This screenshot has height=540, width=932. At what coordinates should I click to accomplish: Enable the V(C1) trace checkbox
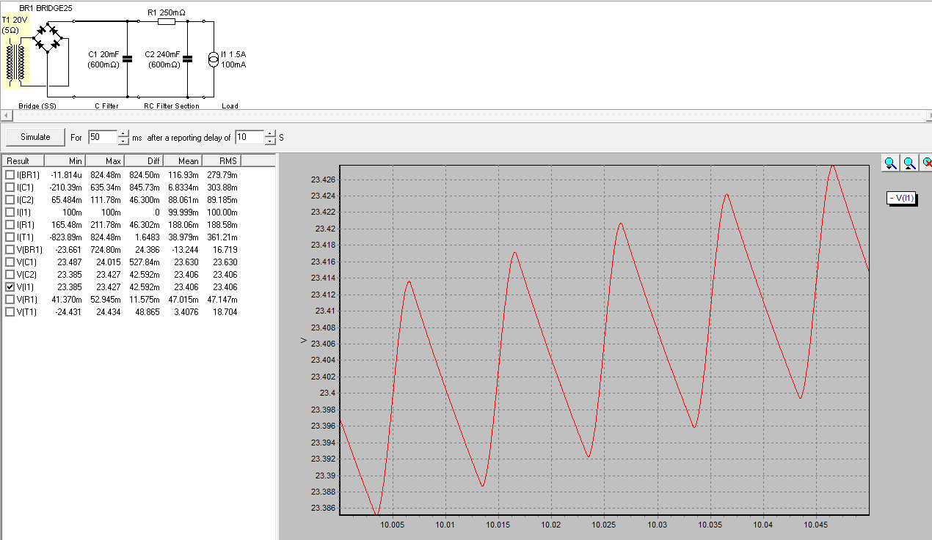click(x=10, y=262)
